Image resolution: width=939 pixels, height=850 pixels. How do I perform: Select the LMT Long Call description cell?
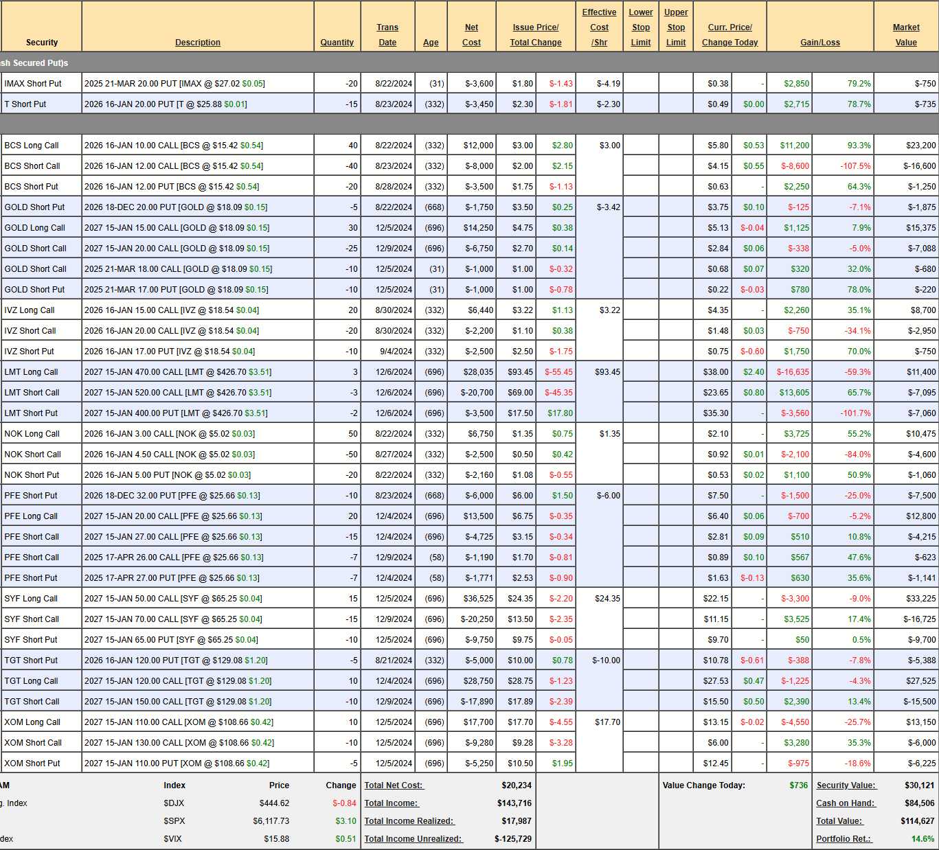pyautogui.click(x=178, y=372)
